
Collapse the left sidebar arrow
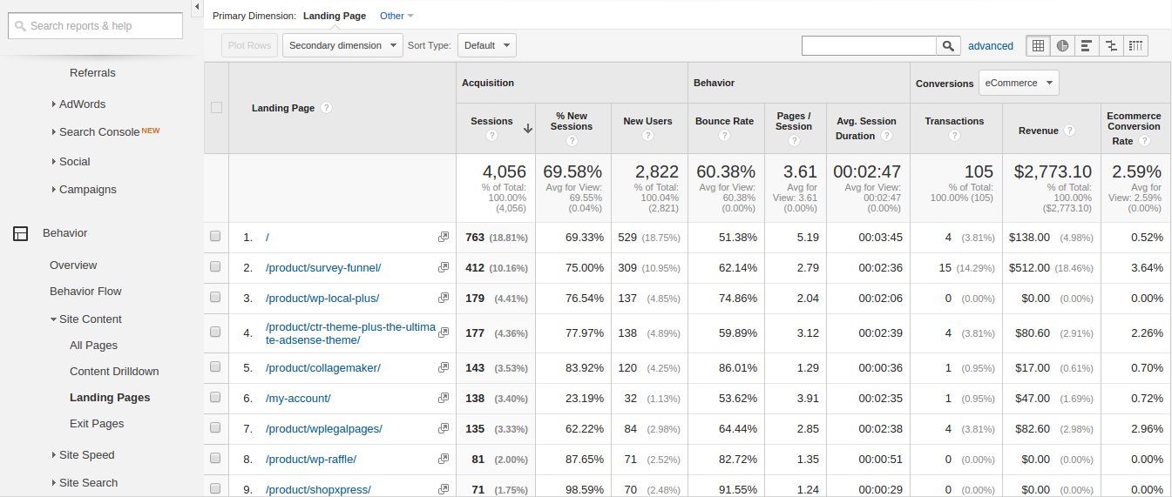[x=197, y=7]
